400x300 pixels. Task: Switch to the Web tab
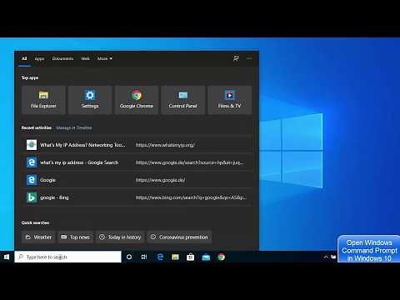pos(85,58)
